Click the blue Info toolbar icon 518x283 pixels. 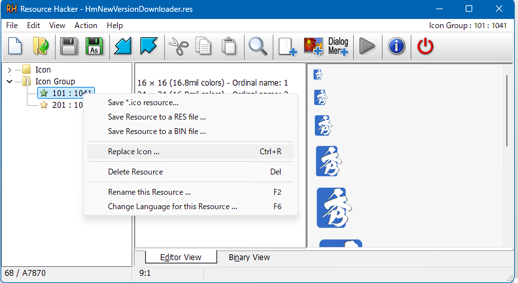(396, 46)
